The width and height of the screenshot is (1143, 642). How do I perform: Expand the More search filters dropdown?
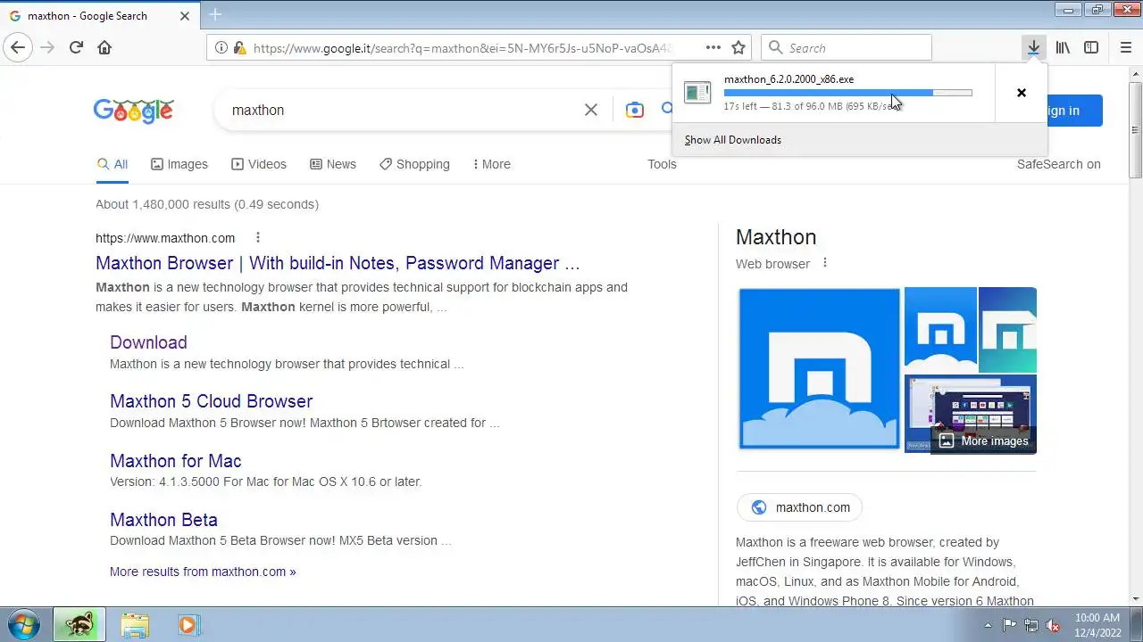[x=491, y=164]
